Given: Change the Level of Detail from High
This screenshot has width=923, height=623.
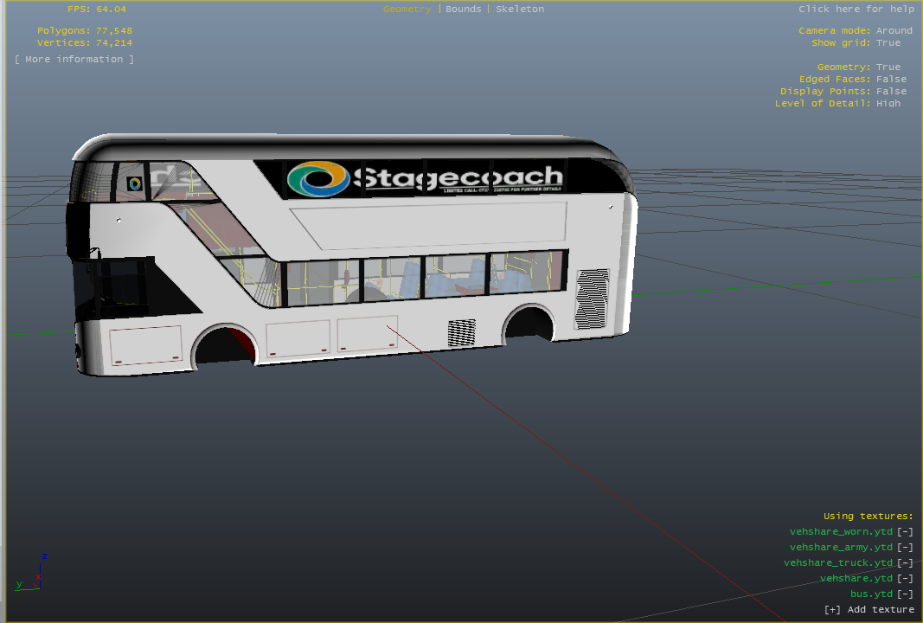Looking at the screenshot, I should tap(888, 103).
